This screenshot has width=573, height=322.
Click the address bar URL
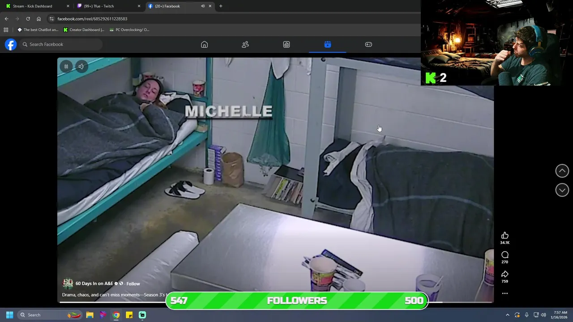click(92, 19)
